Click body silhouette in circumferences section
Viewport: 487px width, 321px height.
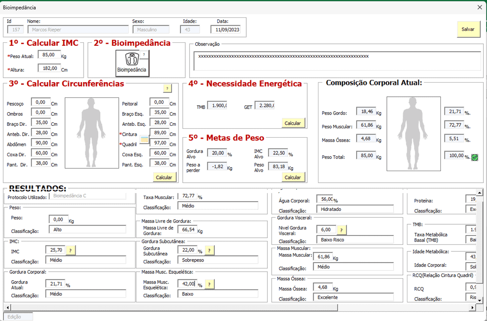click(x=92, y=133)
